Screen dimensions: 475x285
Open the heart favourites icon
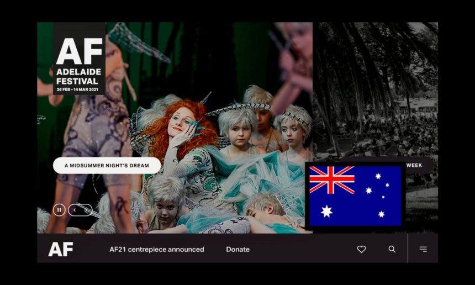click(361, 249)
